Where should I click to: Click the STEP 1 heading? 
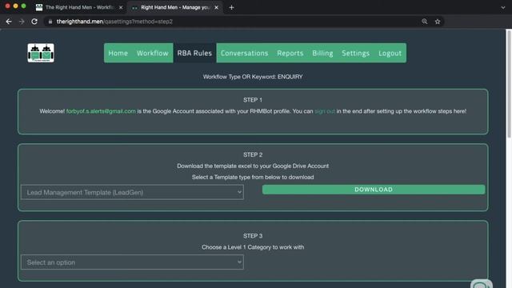pos(253,100)
